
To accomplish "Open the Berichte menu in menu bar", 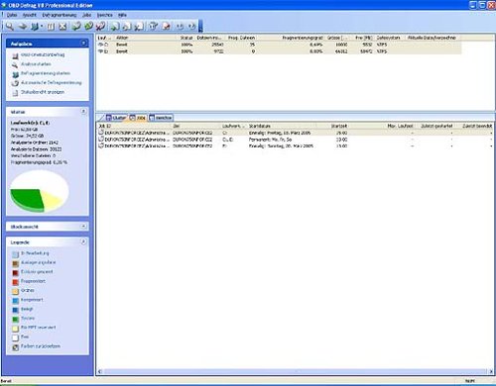I will (x=104, y=15).
